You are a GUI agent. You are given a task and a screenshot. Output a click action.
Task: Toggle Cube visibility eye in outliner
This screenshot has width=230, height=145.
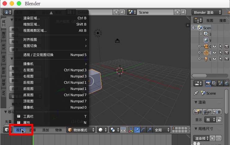214,53
